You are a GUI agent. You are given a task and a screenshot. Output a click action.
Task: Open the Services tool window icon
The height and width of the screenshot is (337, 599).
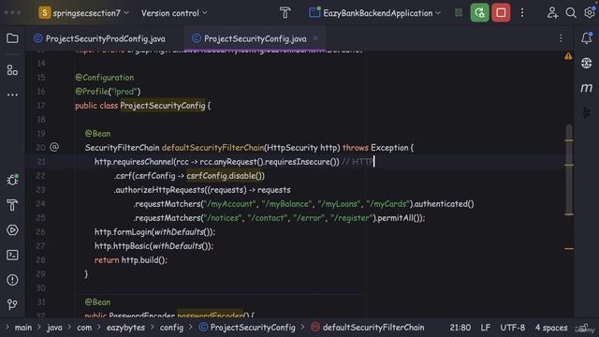pyautogui.click(x=12, y=230)
